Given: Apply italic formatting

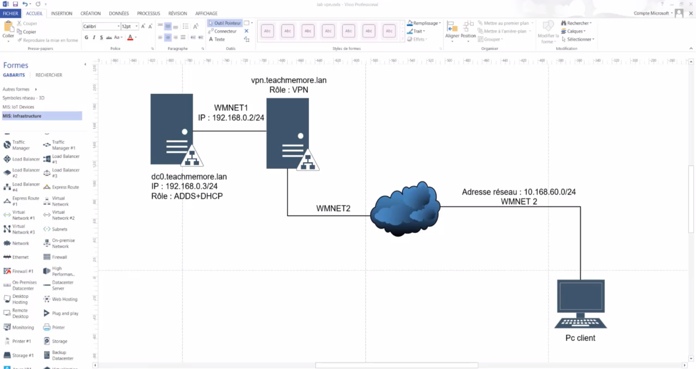Looking at the screenshot, I should coord(94,37).
